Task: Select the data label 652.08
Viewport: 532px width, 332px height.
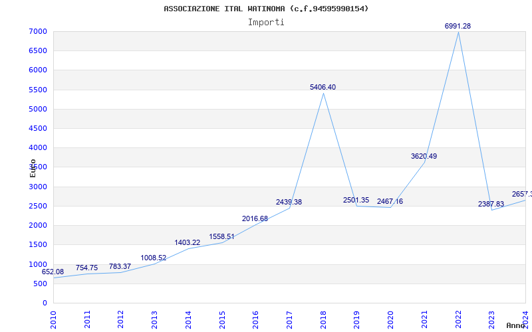Action: 53,272
